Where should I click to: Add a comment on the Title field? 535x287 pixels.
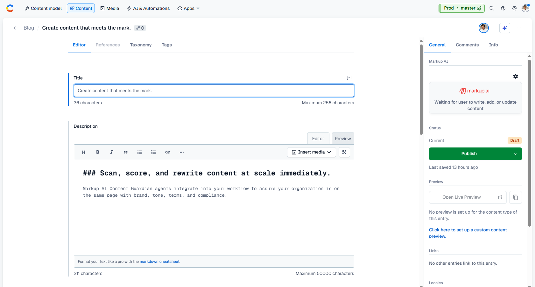349,78
